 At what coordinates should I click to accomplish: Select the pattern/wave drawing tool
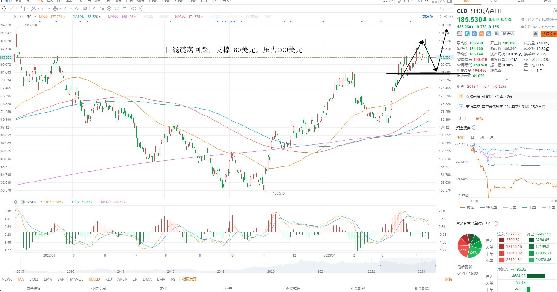click(x=34, y=8)
